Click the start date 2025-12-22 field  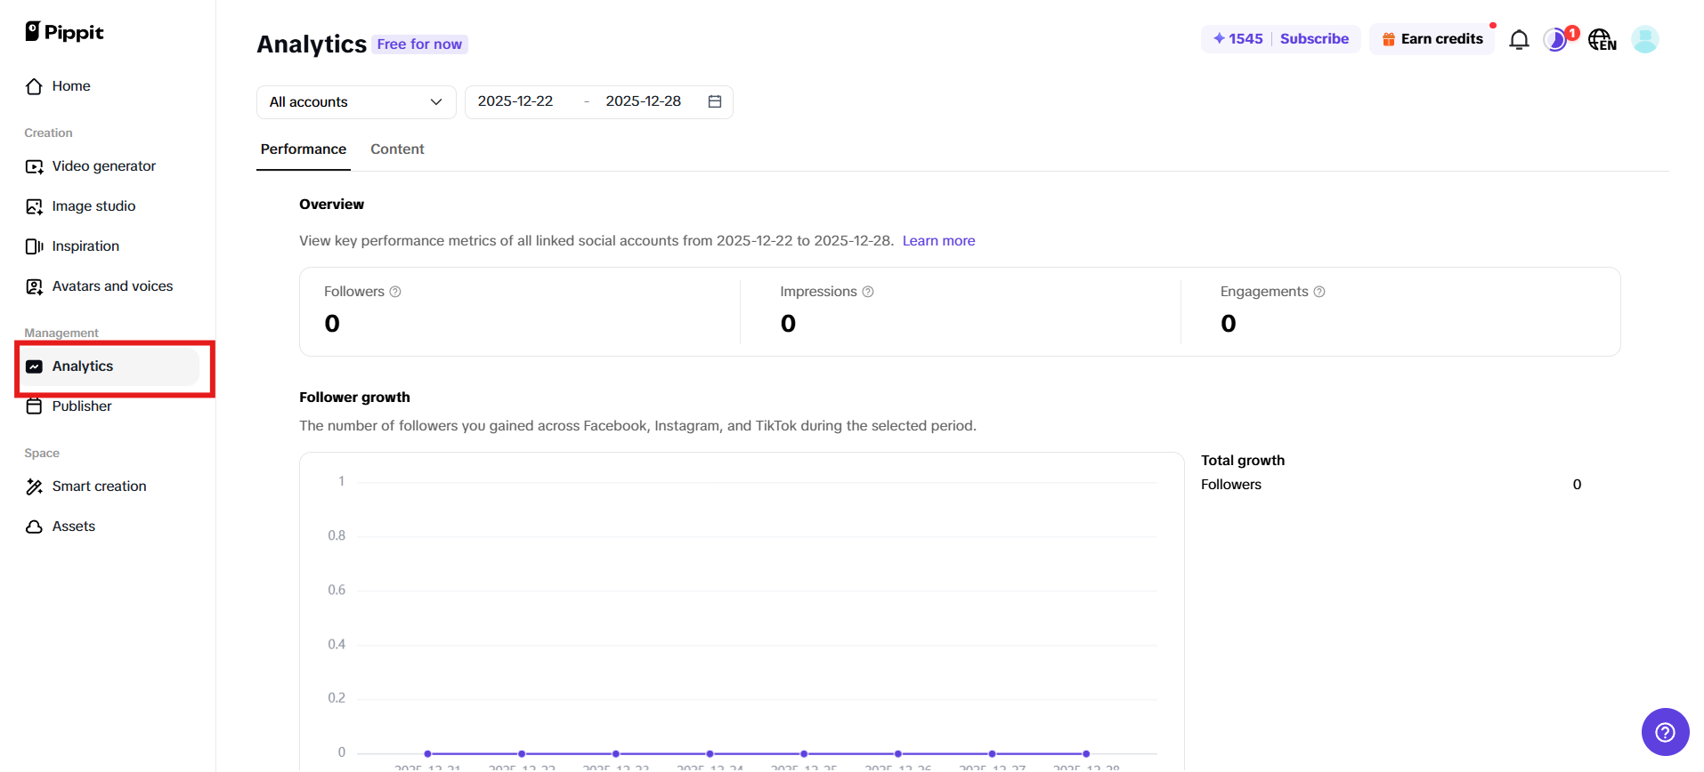pos(515,101)
